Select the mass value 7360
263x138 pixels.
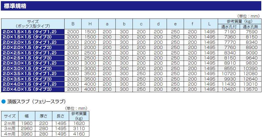point(230,37)
